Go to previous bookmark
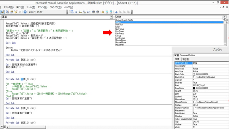The image size is (229, 129). pyautogui.click(x=124, y=12)
